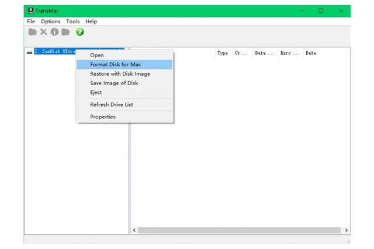
Task: Click Refresh Drive List
Action: point(124,104)
